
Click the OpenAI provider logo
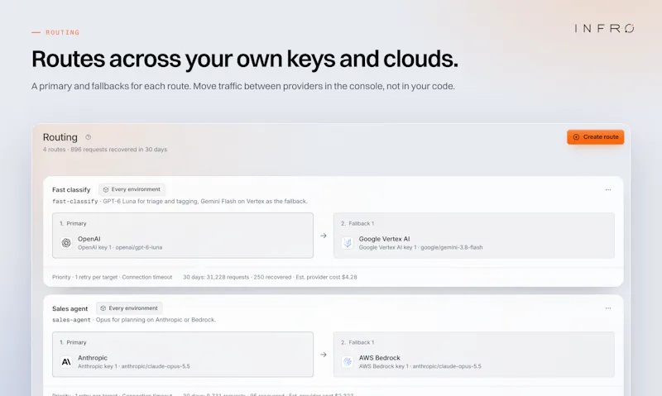[x=66, y=242]
